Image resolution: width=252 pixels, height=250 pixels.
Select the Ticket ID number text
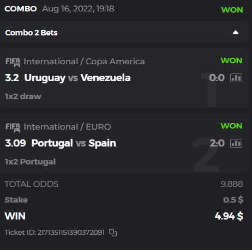tap(71, 233)
